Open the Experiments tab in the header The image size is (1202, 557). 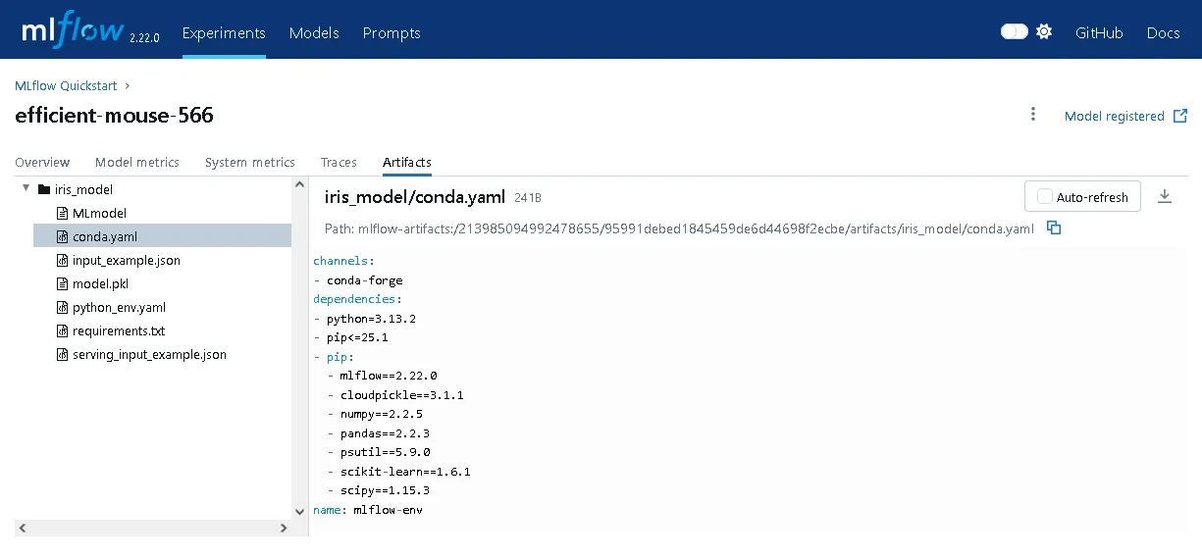pos(224,33)
